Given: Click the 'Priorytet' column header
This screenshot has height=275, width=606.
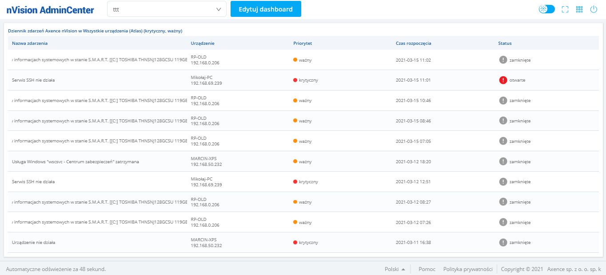Looking at the screenshot, I should pyautogui.click(x=303, y=43).
